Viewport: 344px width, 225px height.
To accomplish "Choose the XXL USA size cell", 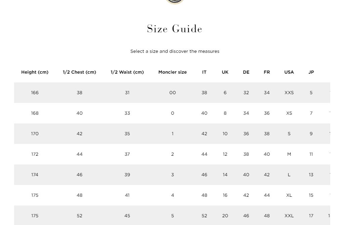I will click(289, 216).
